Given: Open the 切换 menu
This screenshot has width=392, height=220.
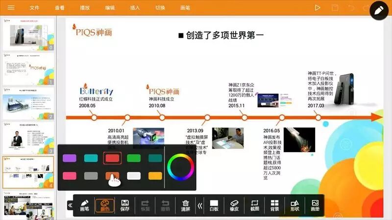Looking at the screenshot, I should pyautogui.click(x=160, y=8).
